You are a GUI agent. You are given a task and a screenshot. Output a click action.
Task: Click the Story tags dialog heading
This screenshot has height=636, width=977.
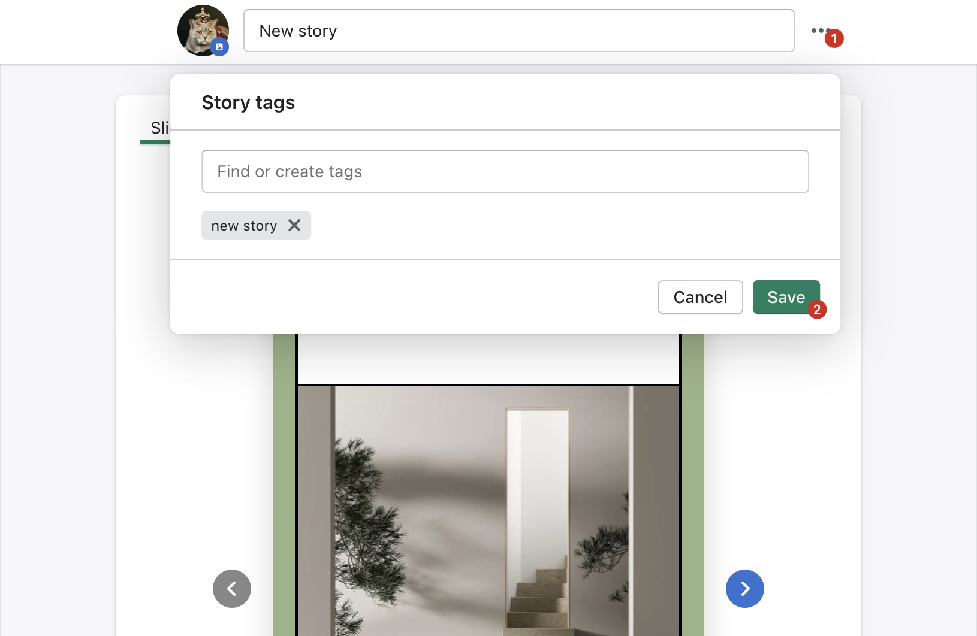pos(248,102)
